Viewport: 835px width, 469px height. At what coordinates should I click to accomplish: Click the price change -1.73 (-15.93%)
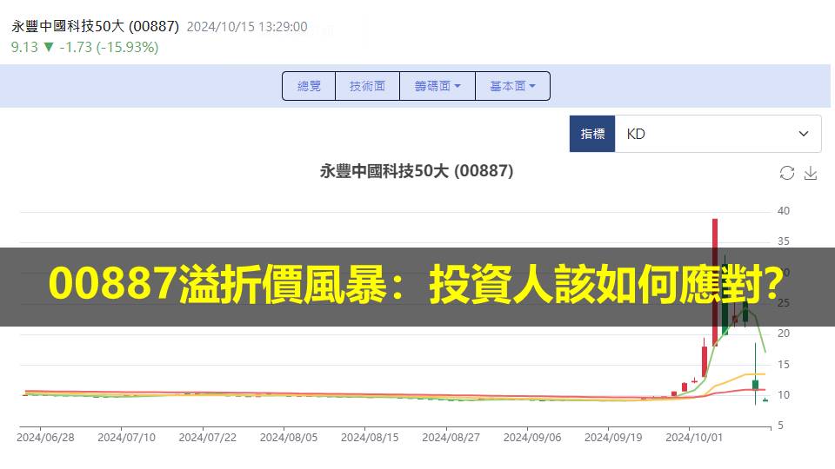click(110, 47)
